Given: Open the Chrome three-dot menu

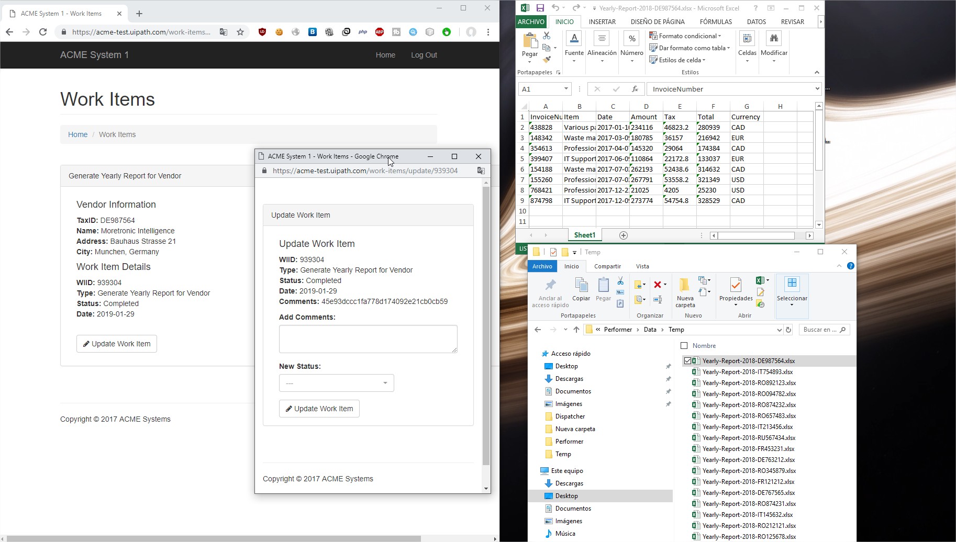Looking at the screenshot, I should (488, 32).
